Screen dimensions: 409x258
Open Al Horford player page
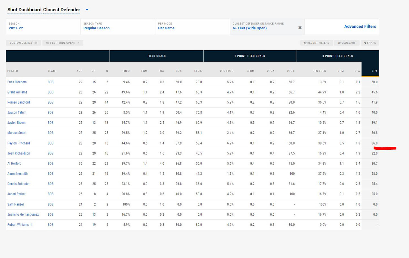tap(15, 164)
